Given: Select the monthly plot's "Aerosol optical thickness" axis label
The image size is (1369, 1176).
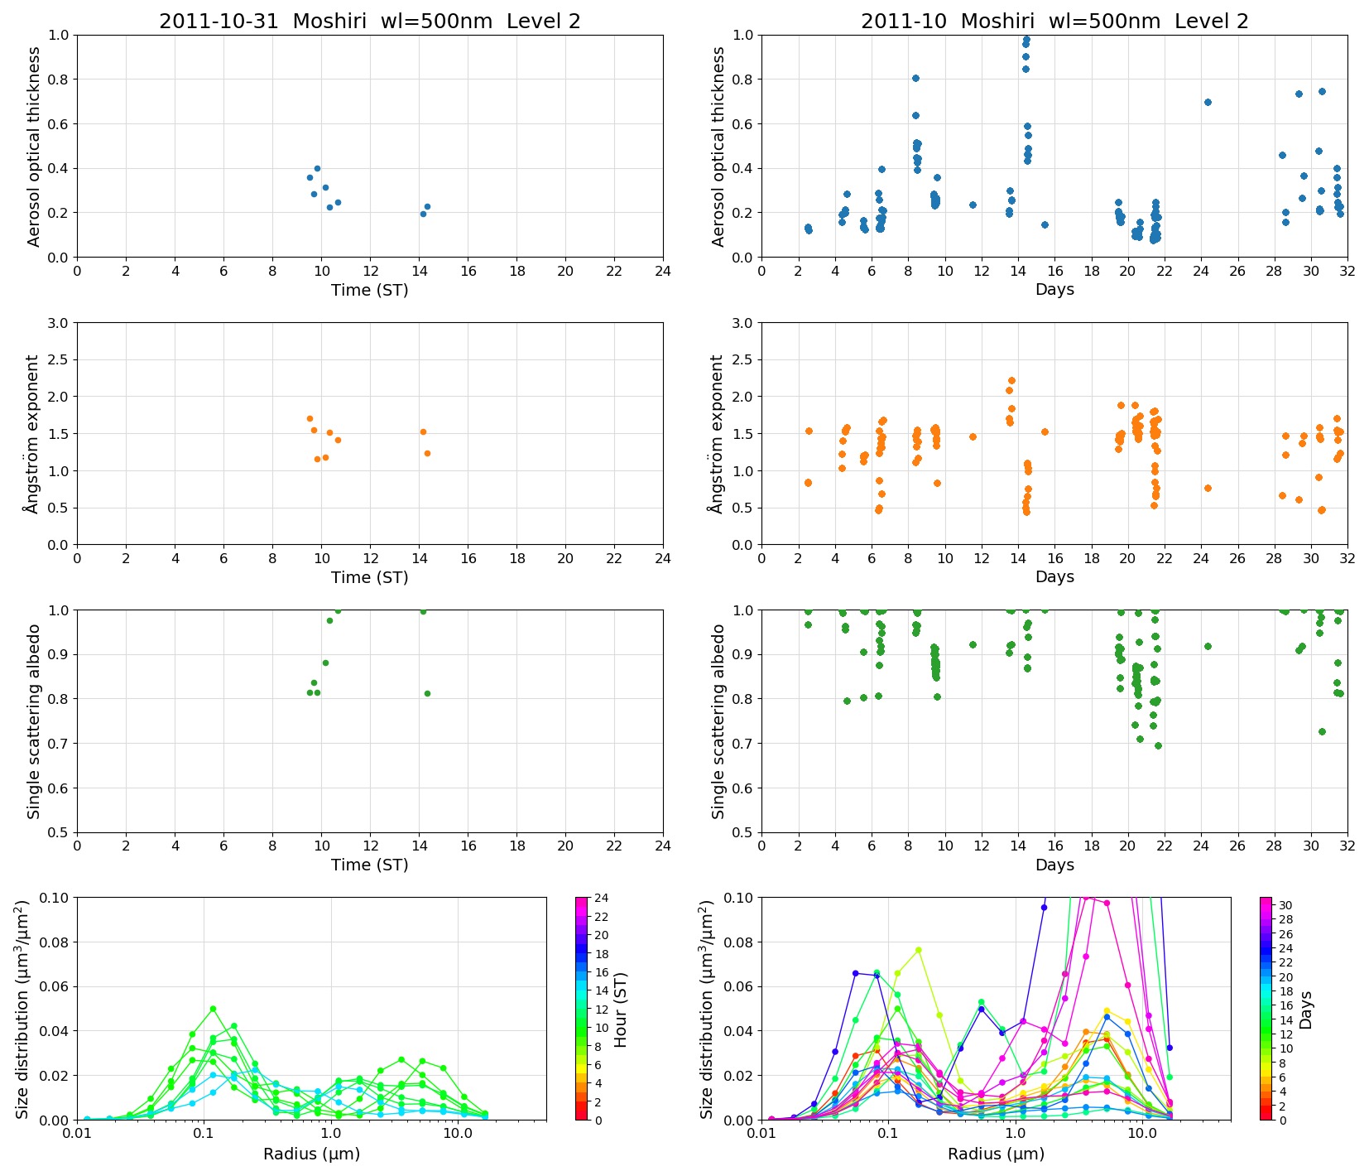Looking at the screenshot, I should click(x=718, y=147).
